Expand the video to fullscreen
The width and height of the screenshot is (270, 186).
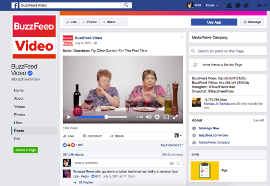[x=175, y=117]
